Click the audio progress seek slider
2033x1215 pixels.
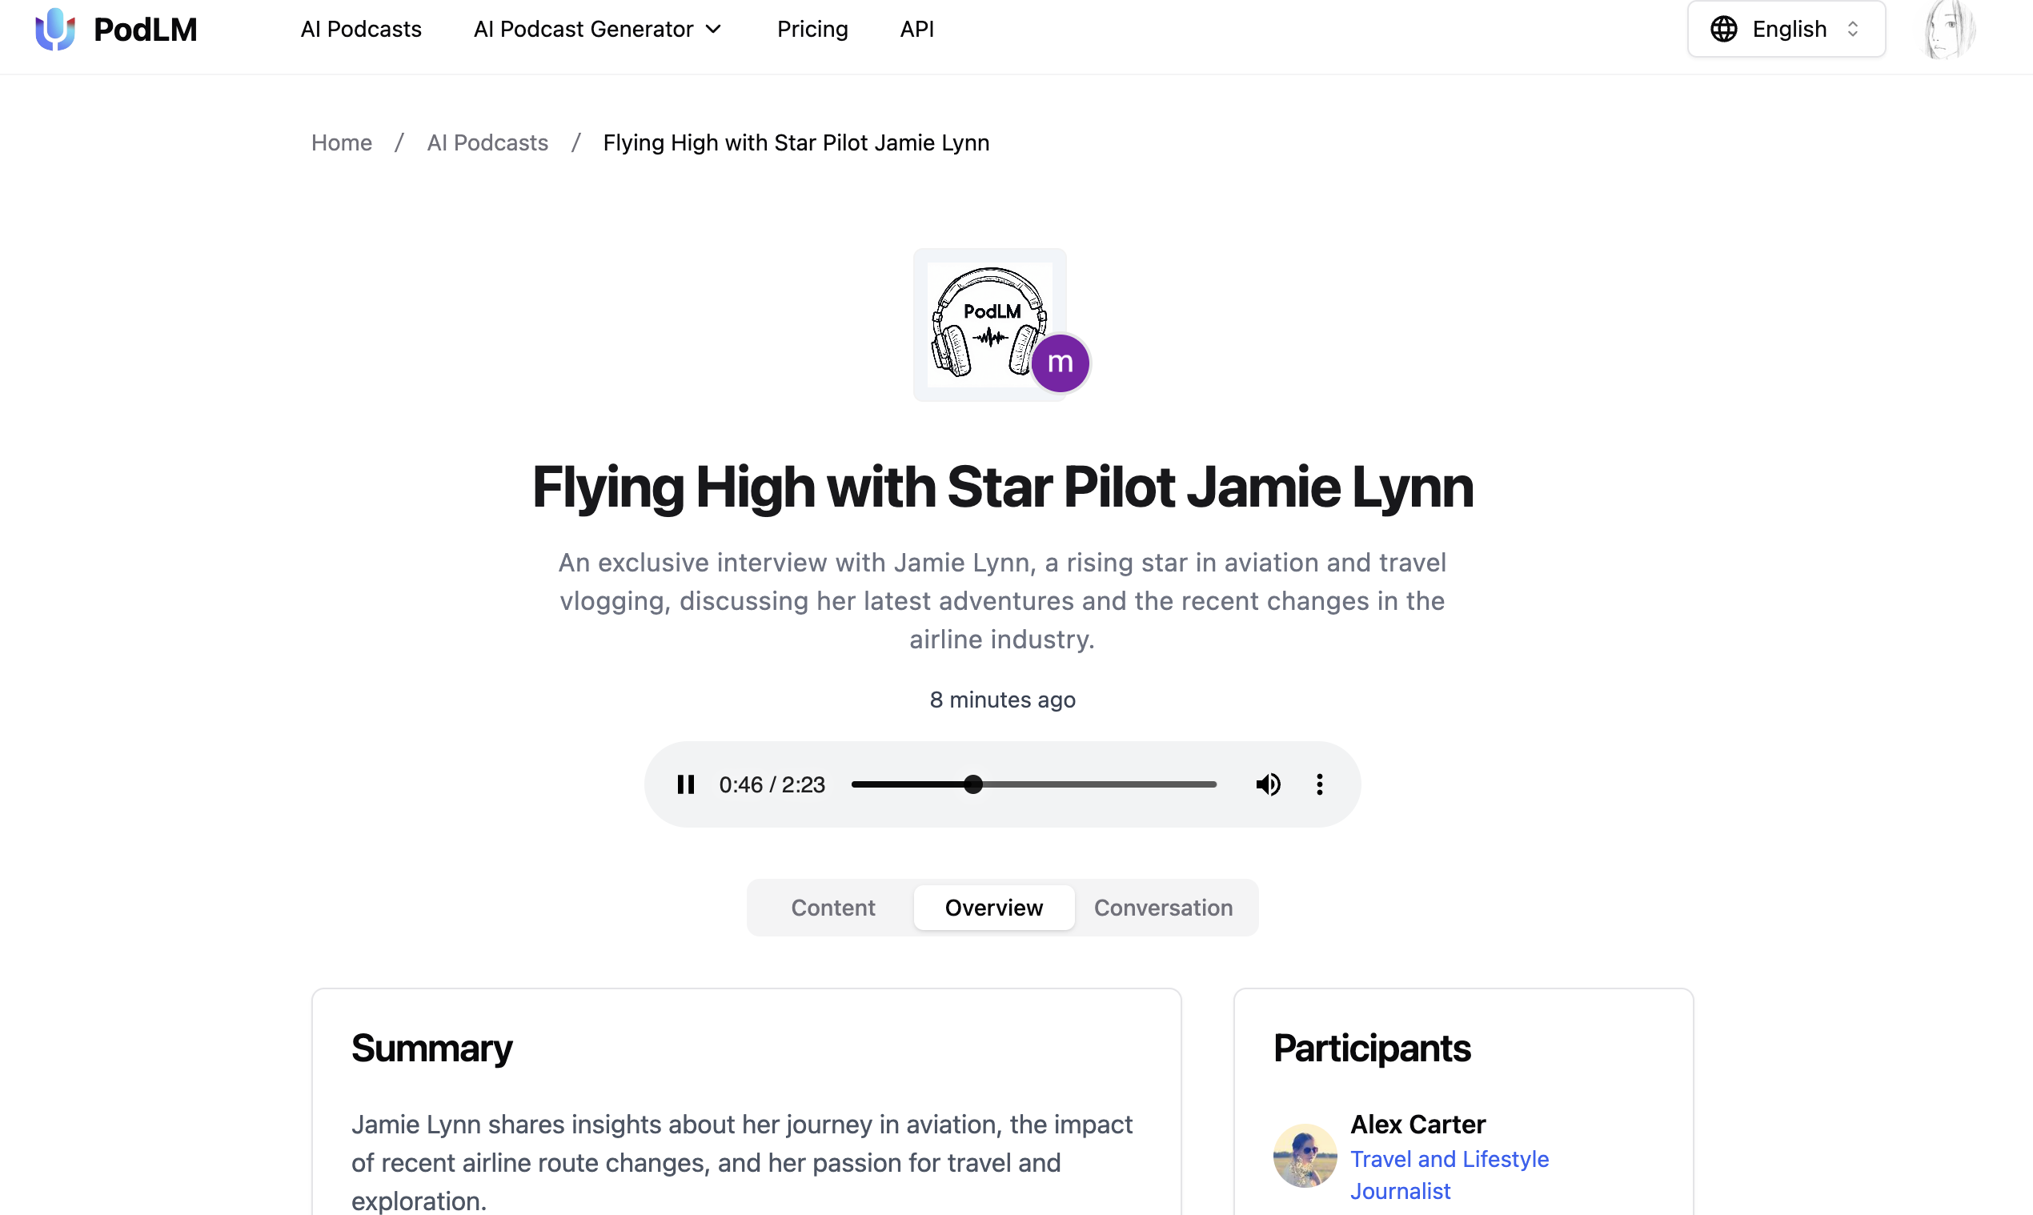click(1033, 784)
